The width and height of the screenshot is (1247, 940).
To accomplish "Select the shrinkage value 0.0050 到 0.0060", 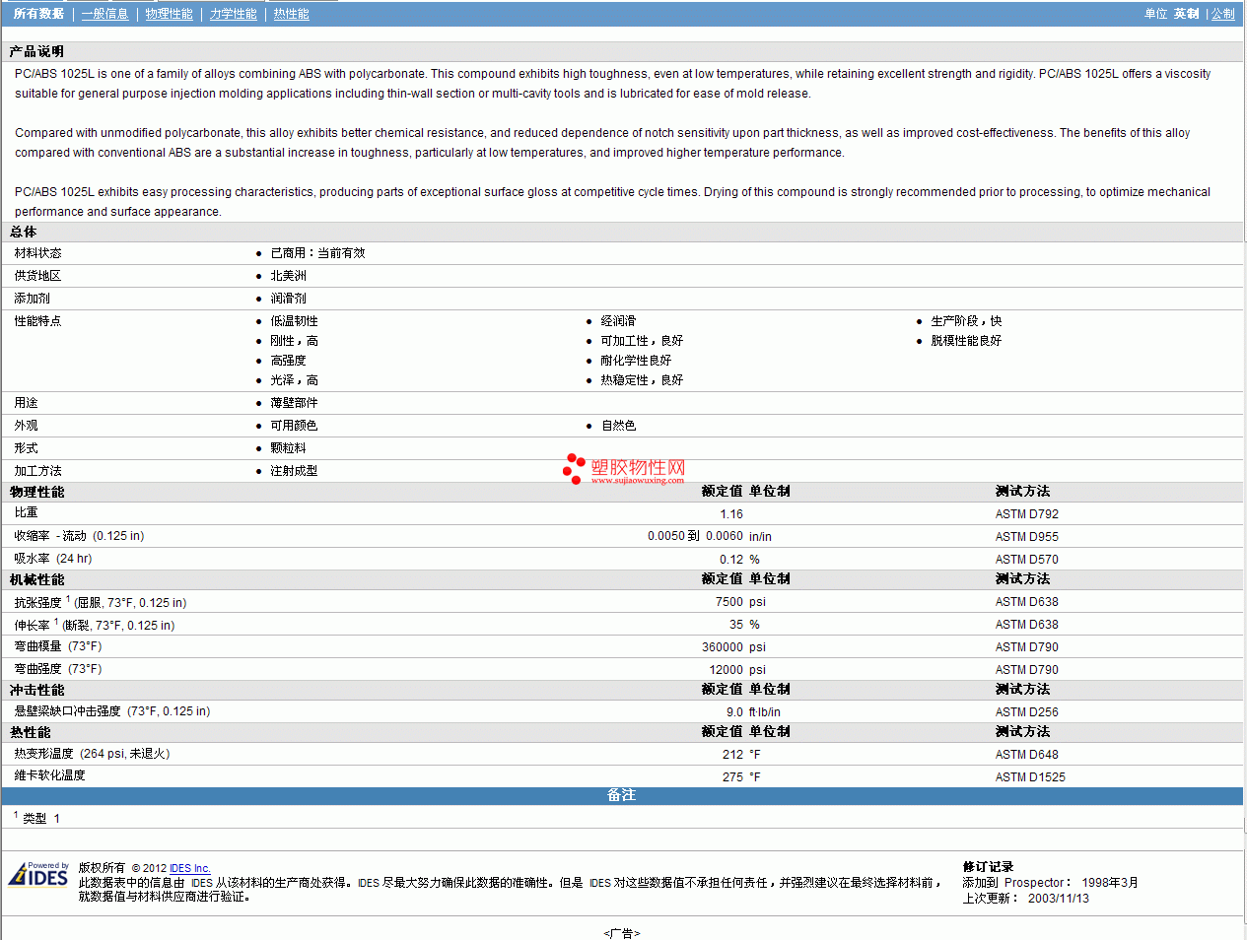I will [695, 536].
